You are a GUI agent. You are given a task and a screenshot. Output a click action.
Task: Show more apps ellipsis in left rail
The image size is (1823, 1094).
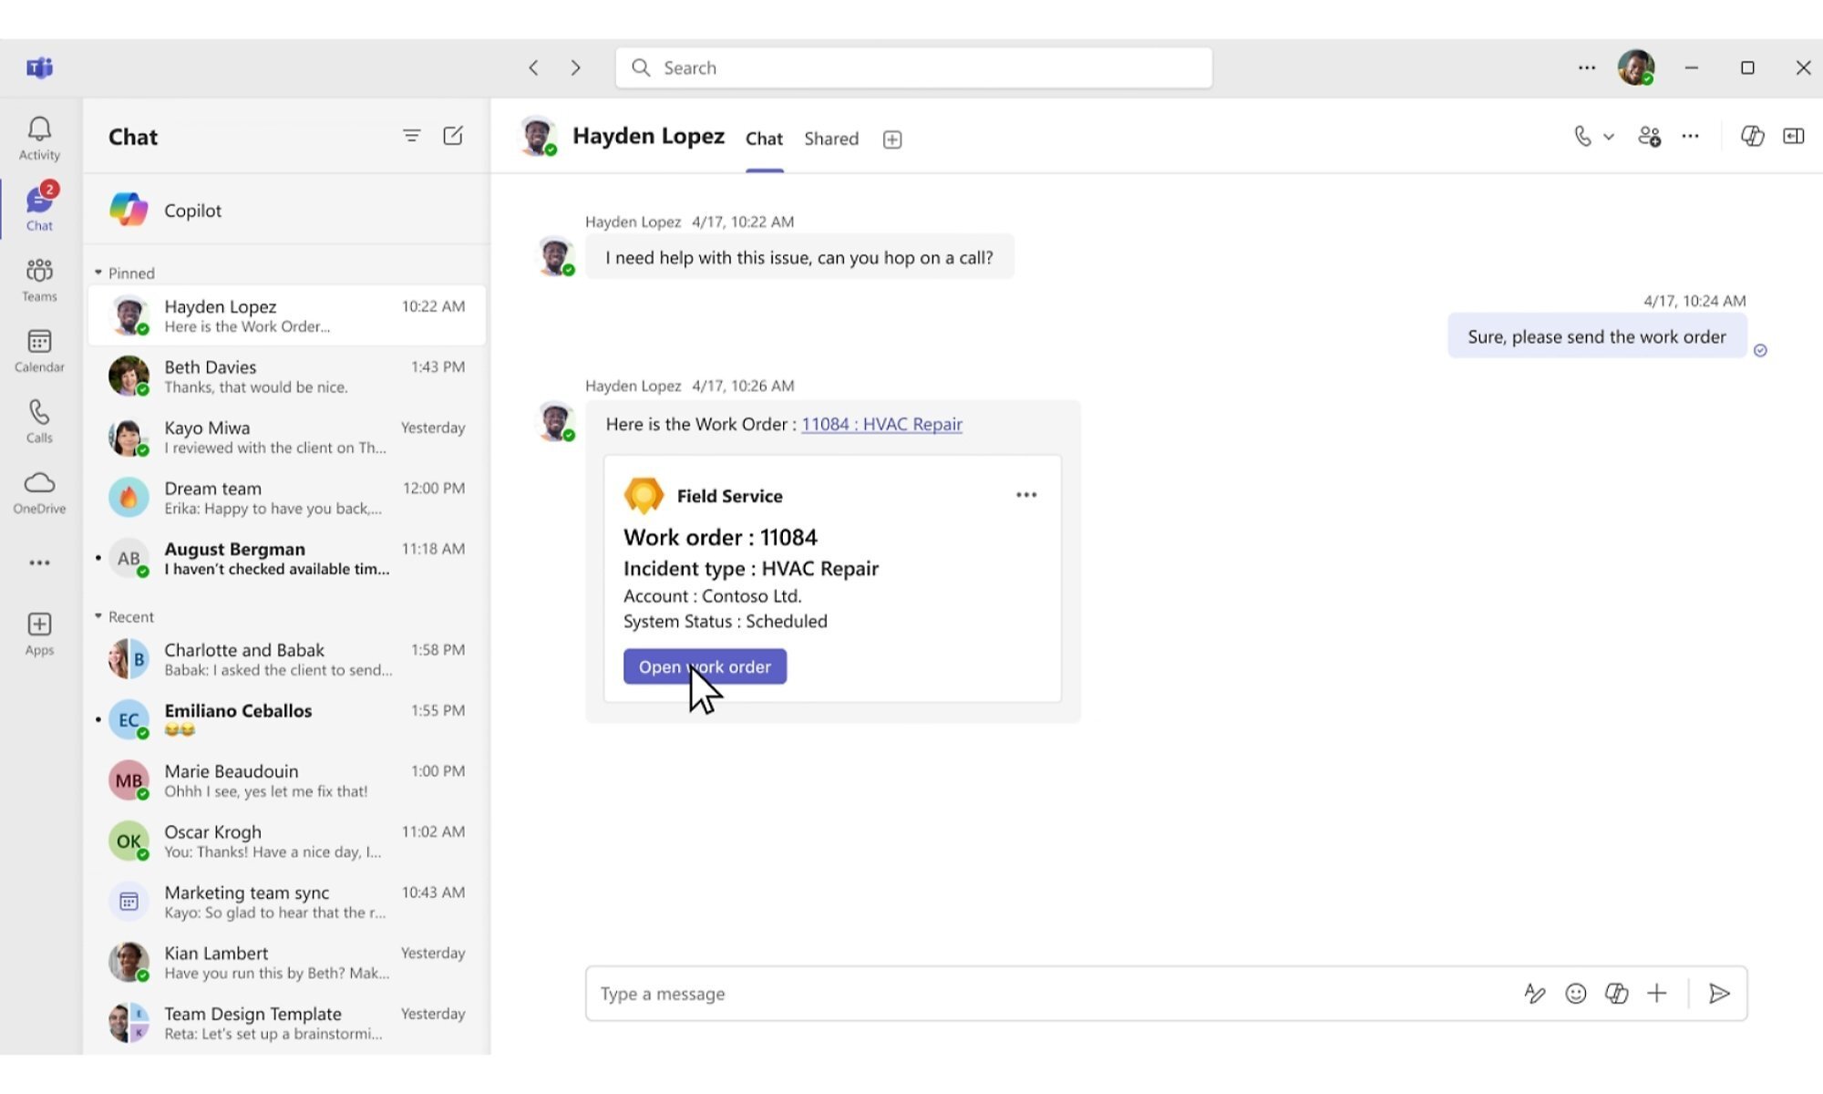click(x=39, y=562)
